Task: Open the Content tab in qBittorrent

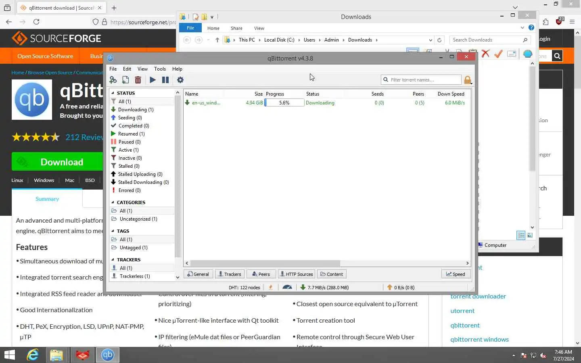Action: (x=332, y=274)
